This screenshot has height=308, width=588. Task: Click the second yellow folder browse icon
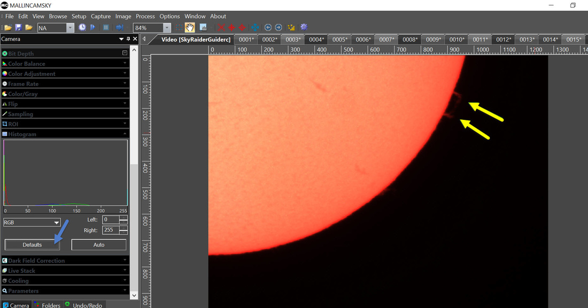tap(28, 28)
